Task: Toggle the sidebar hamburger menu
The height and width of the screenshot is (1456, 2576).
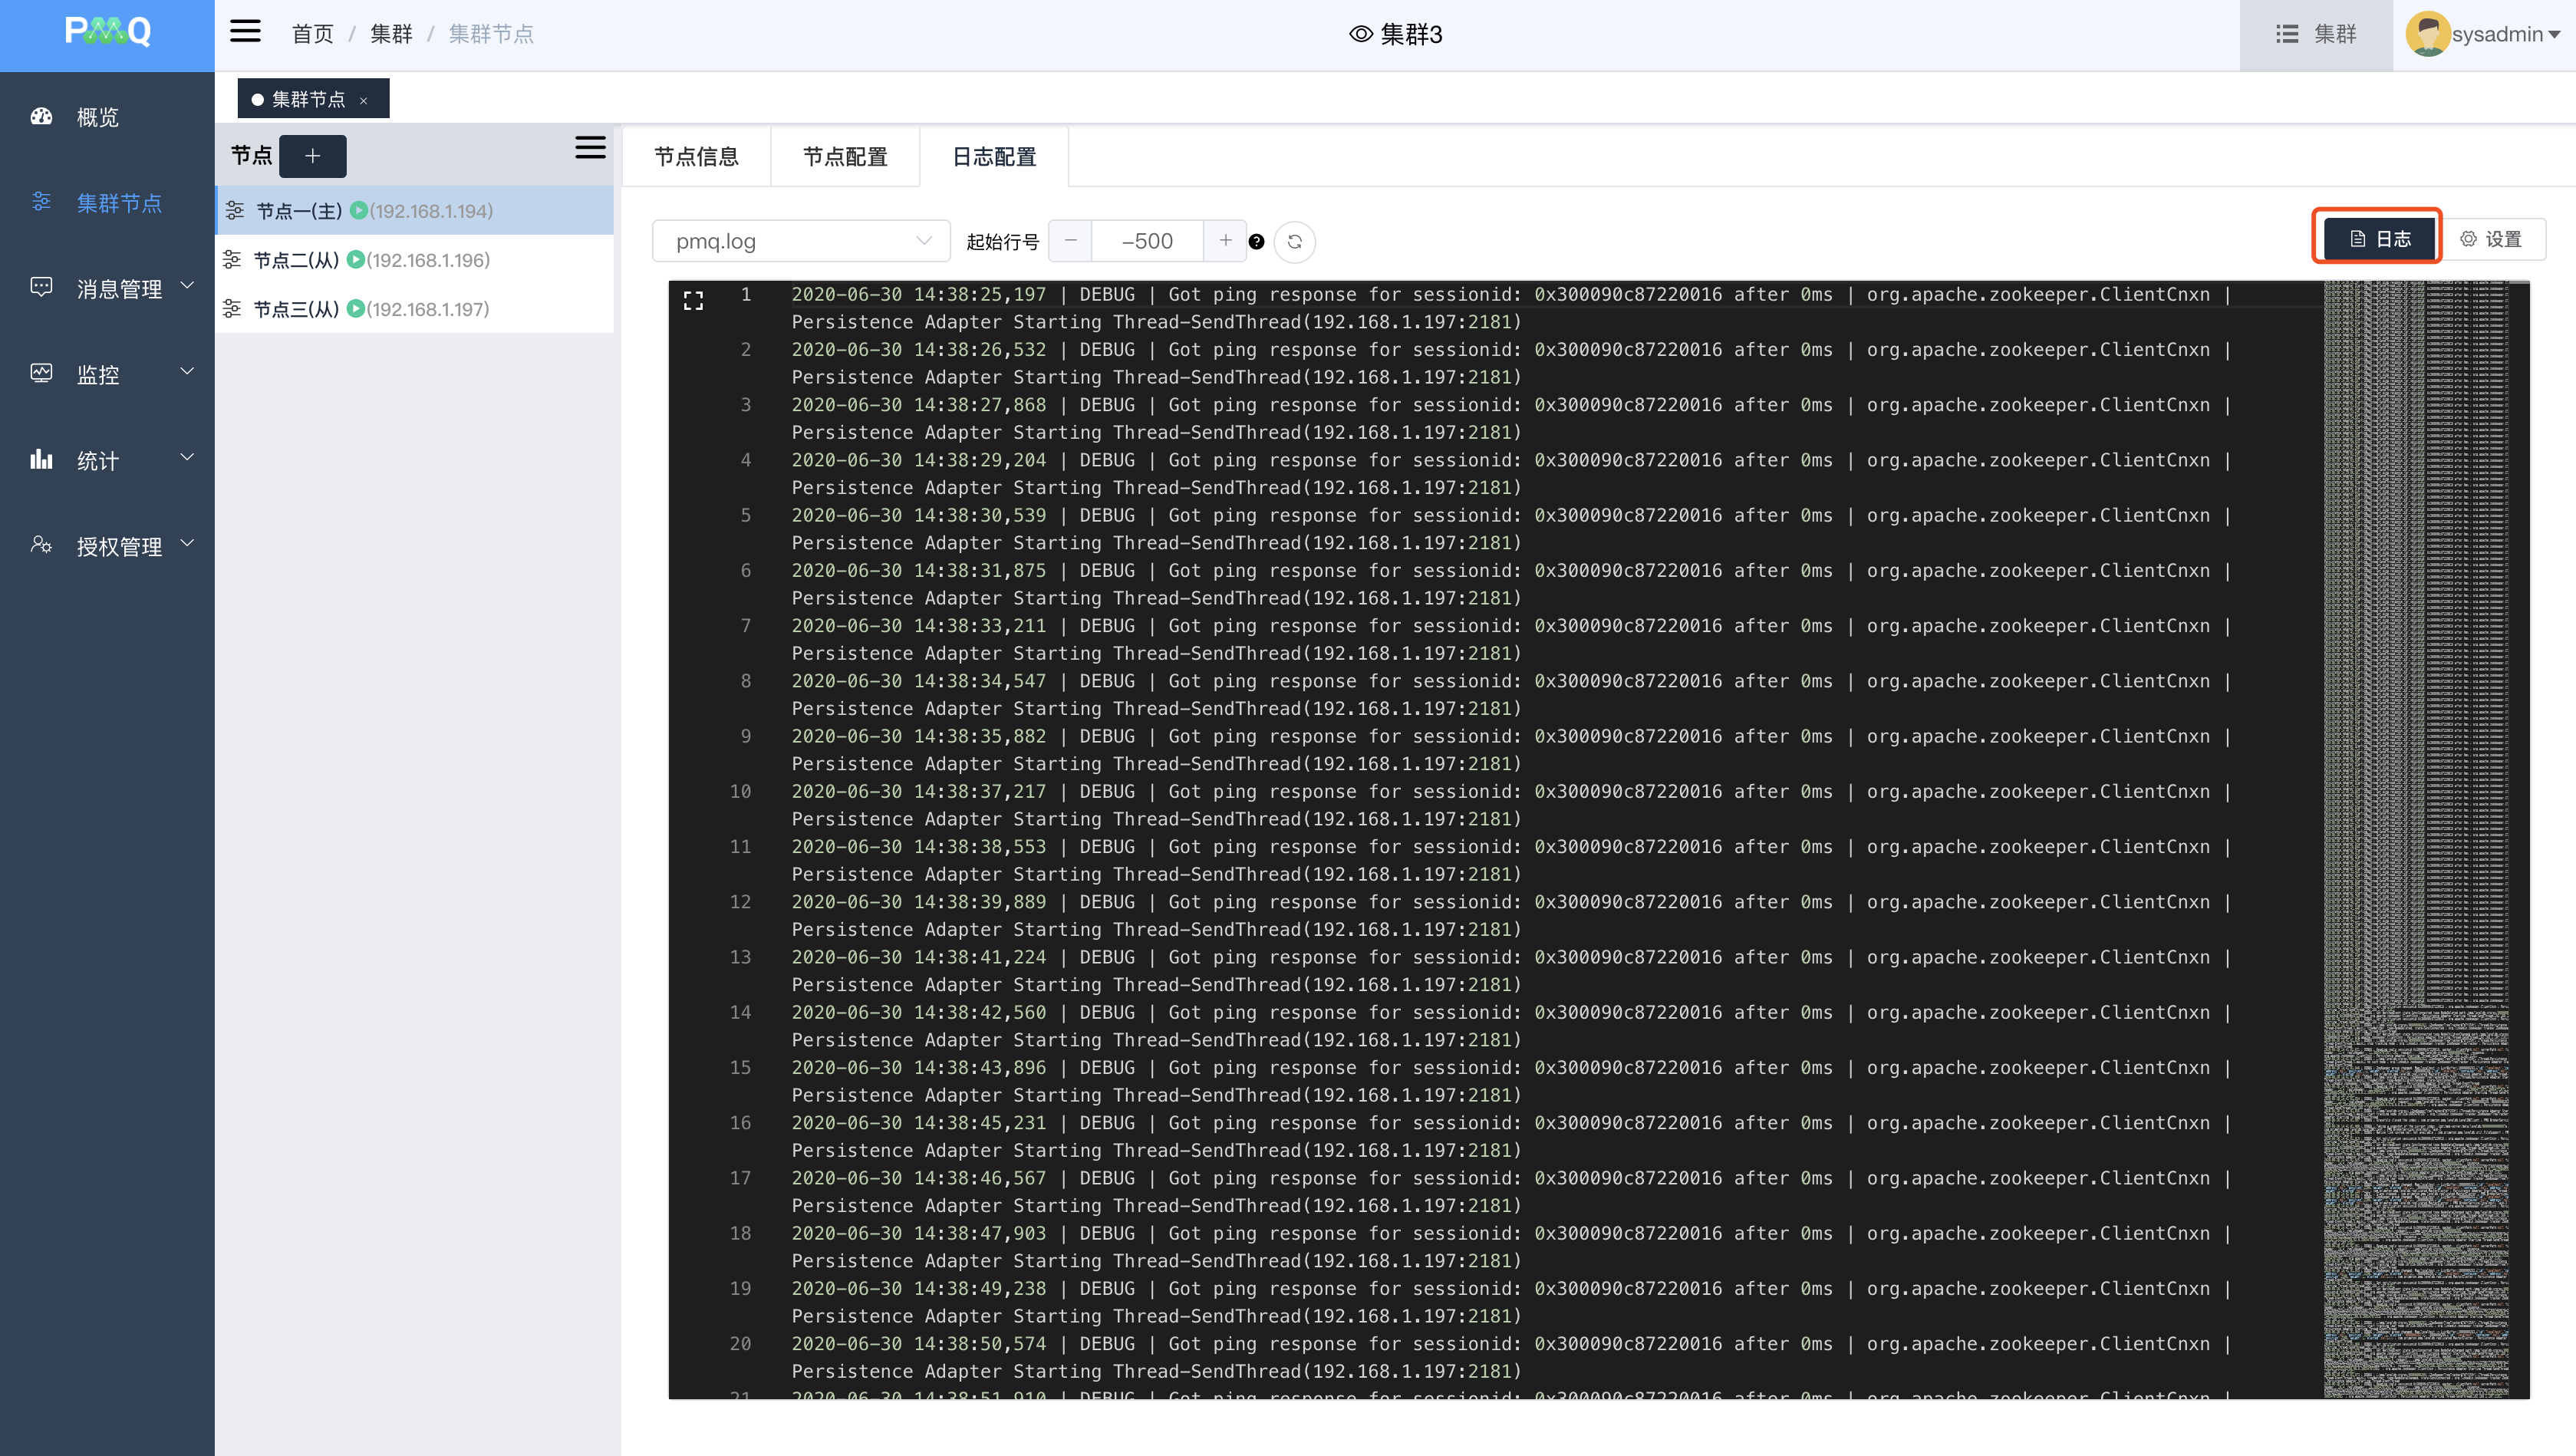Action: coord(245,32)
